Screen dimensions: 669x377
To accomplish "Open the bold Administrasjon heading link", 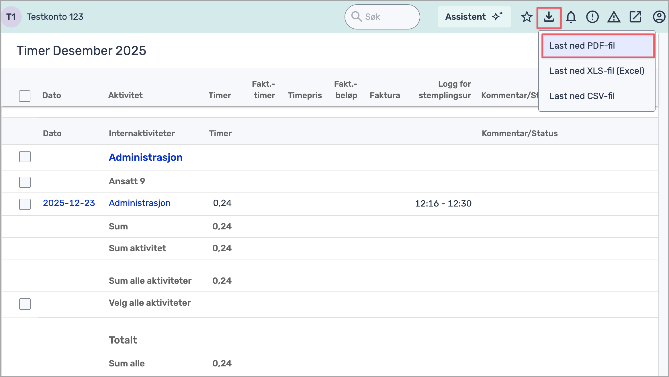I will point(146,157).
